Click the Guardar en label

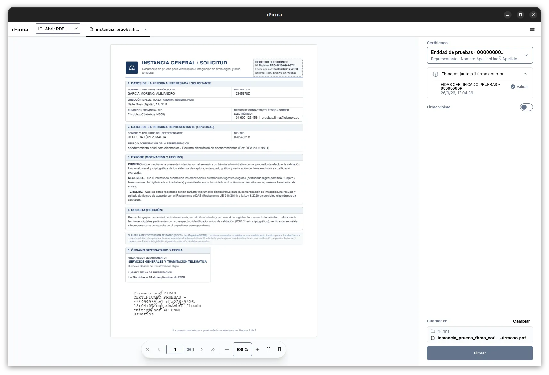point(437,321)
